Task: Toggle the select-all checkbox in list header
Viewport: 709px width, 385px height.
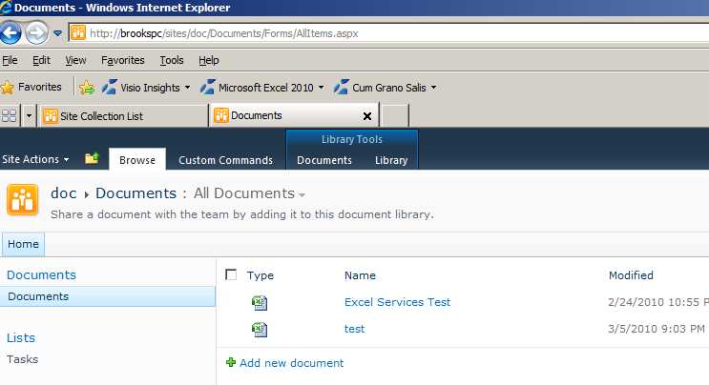Action: [231, 275]
